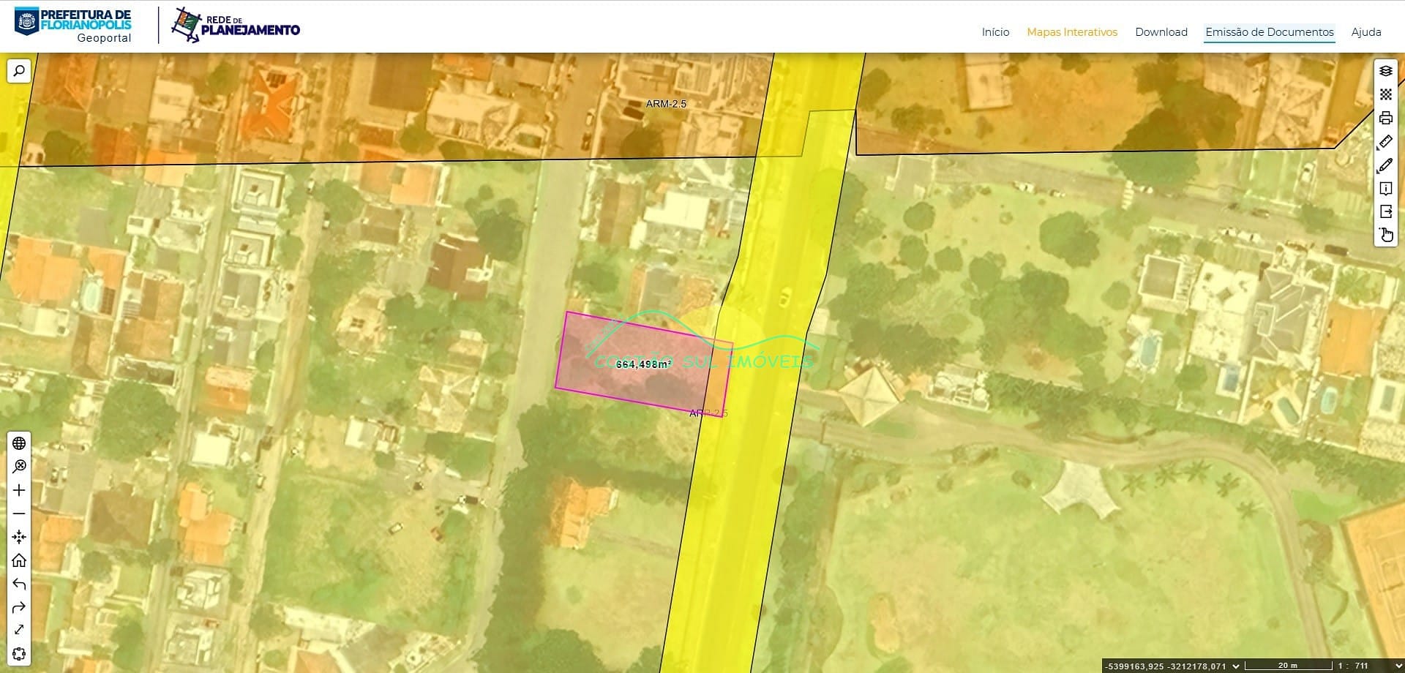Expand the coordinate system dropdown
The width and height of the screenshot is (1405, 673).
(1236, 666)
